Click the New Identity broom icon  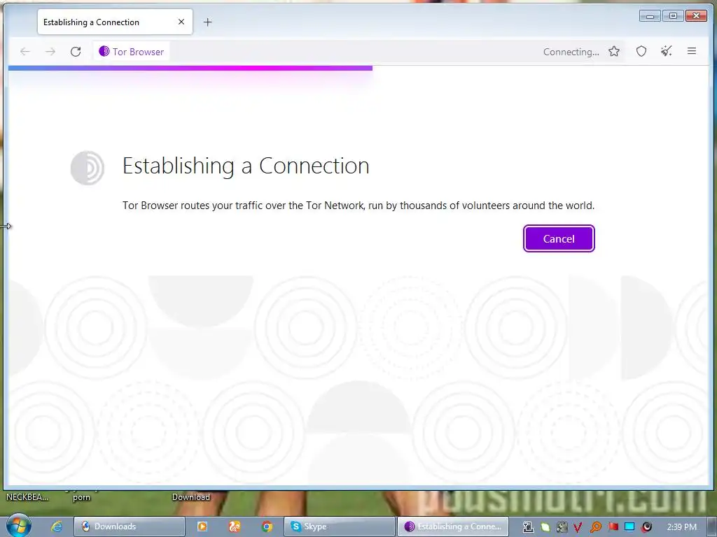click(x=667, y=52)
